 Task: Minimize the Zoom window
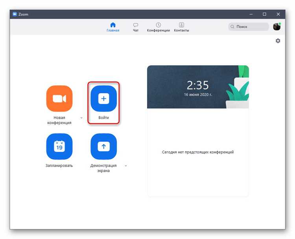[251, 14]
